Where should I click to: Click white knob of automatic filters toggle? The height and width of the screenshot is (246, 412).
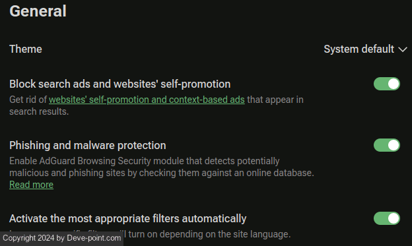pos(394,218)
